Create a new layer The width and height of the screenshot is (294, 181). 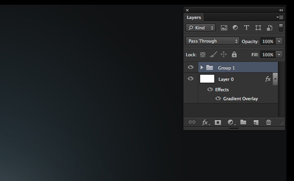click(x=256, y=122)
